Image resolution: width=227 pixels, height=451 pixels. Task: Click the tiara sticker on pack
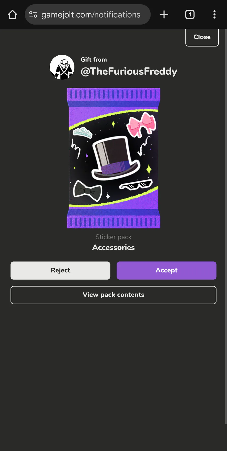(82, 133)
